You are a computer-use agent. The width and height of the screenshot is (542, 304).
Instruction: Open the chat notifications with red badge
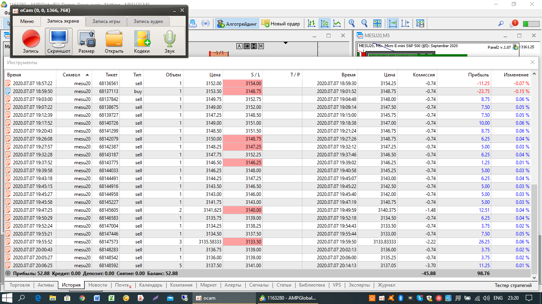pos(514,24)
